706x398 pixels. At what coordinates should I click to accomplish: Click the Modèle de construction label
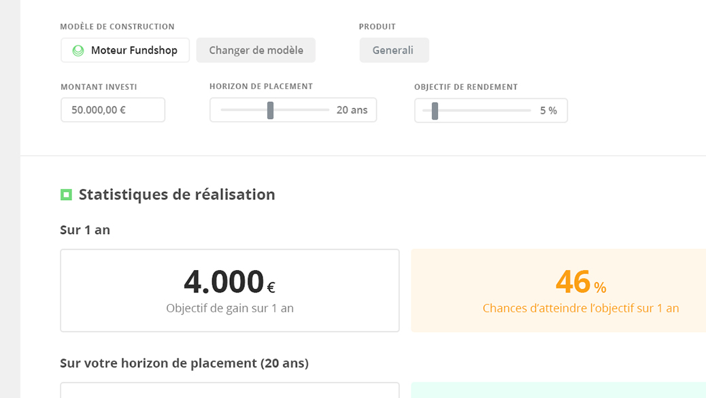coord(117,27)
